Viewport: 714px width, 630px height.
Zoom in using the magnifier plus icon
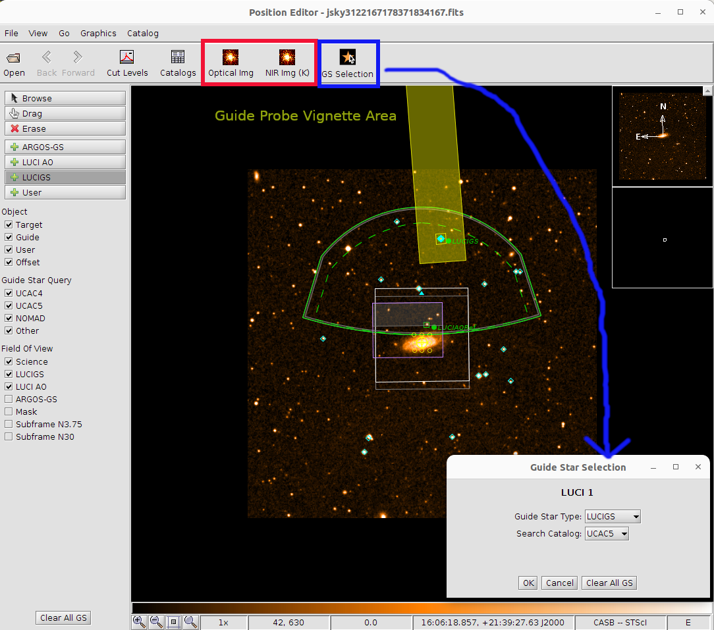coord(139,621)
